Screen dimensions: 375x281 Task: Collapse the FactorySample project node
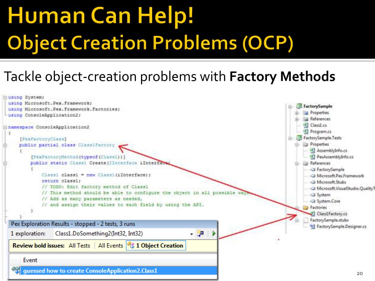pos(290,106)
